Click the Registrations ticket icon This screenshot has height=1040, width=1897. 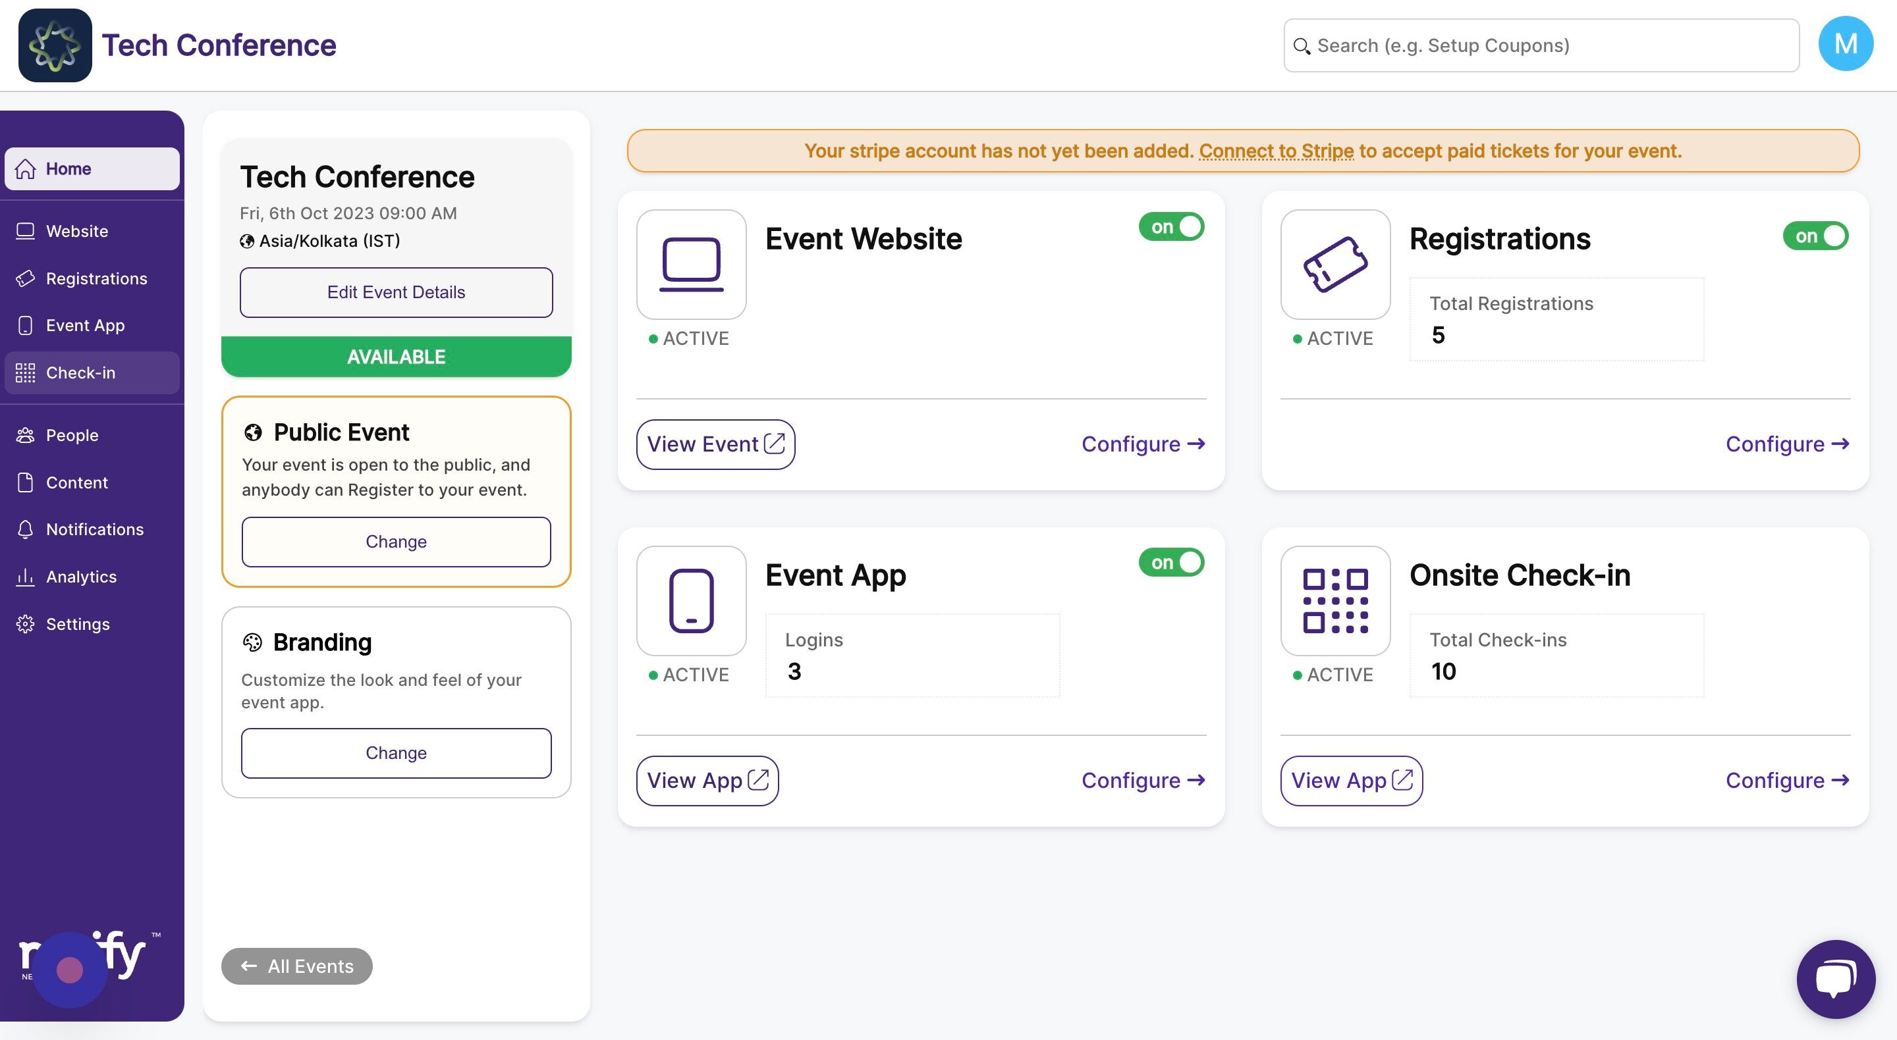[1334, 264]
